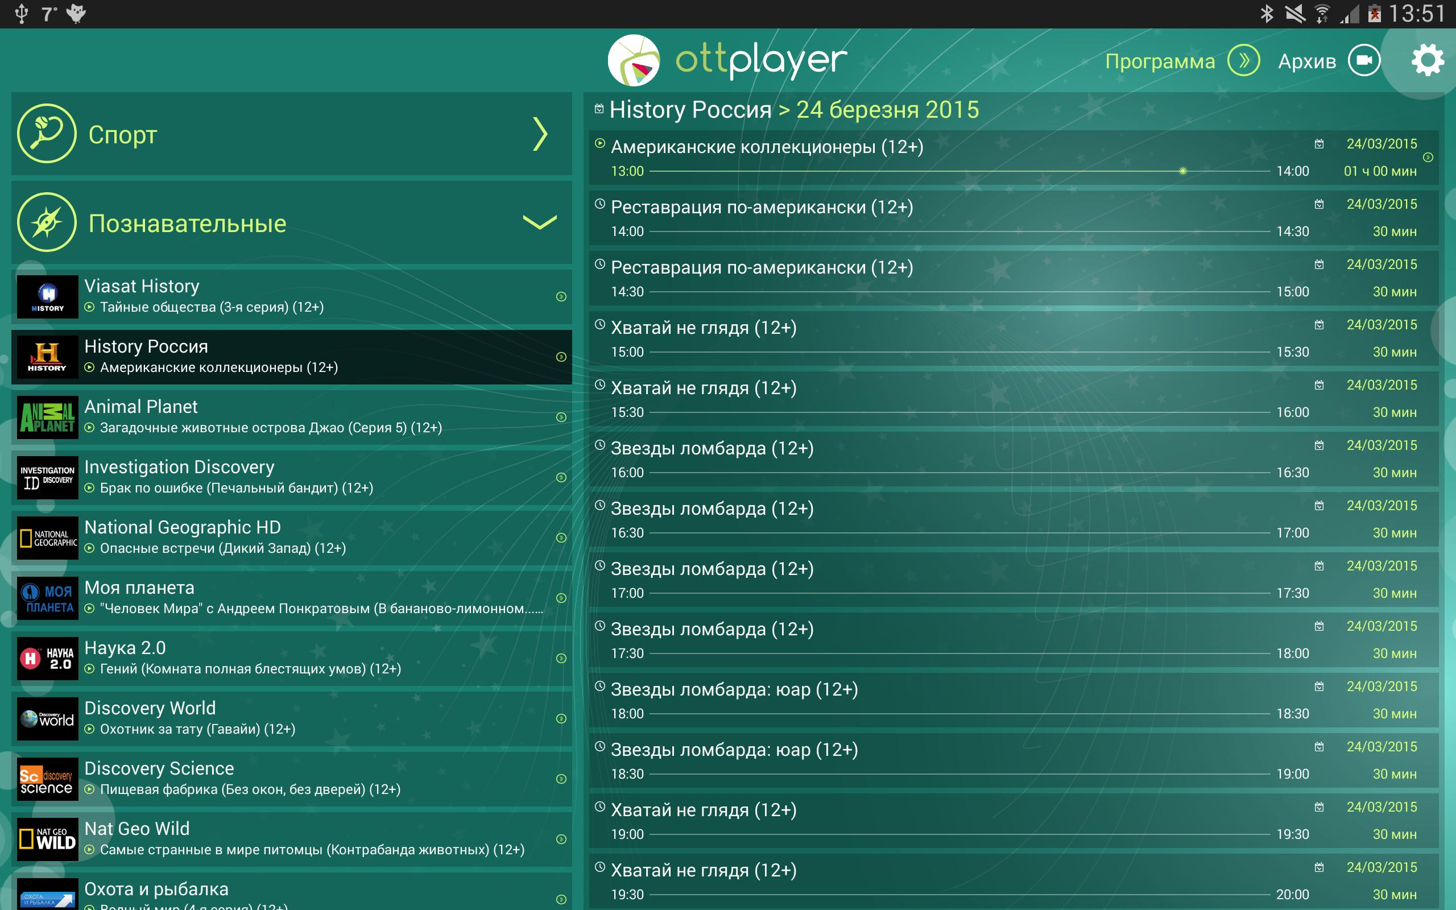Tap the Спорт racket icon
The image size is (1456, 910).
tap(46, 134)
